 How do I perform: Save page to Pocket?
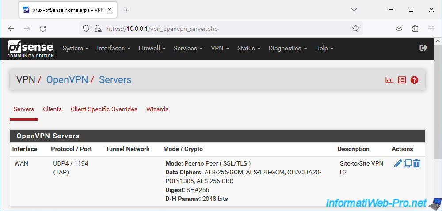(399, 28)
